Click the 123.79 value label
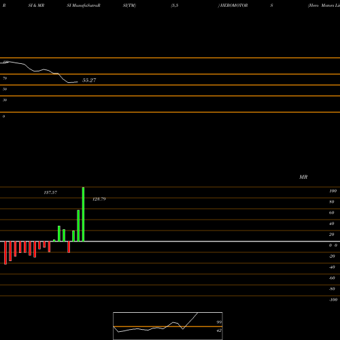The height and width of the screenshot is (340, 340). pos(99,199)
